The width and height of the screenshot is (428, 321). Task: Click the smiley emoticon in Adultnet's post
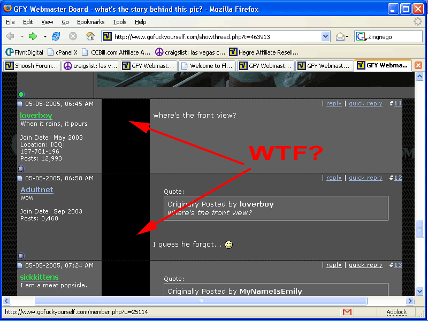click(229, 244)
